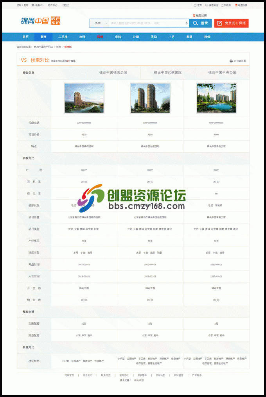
Task: Click column header 锦尚中国锦绣名城
Action: (x=113, y=73)
